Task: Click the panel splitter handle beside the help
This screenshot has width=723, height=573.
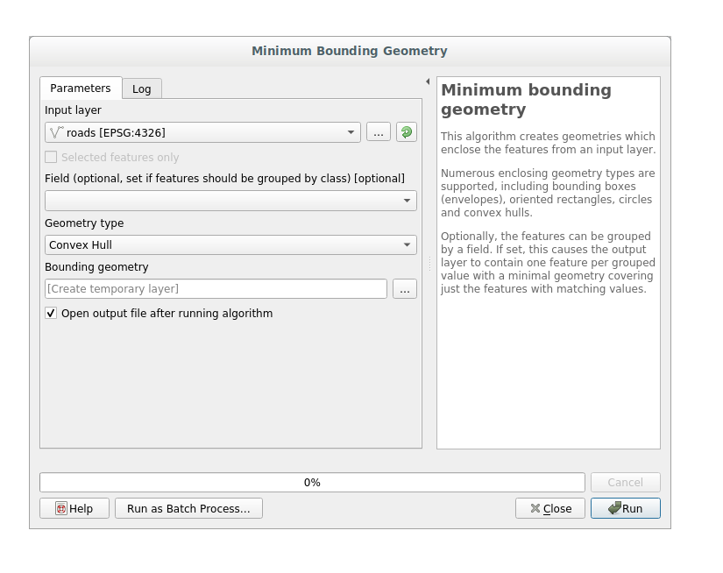Action: [429, 263]
